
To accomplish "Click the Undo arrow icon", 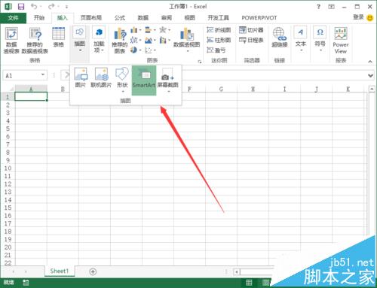I will 34,7.
